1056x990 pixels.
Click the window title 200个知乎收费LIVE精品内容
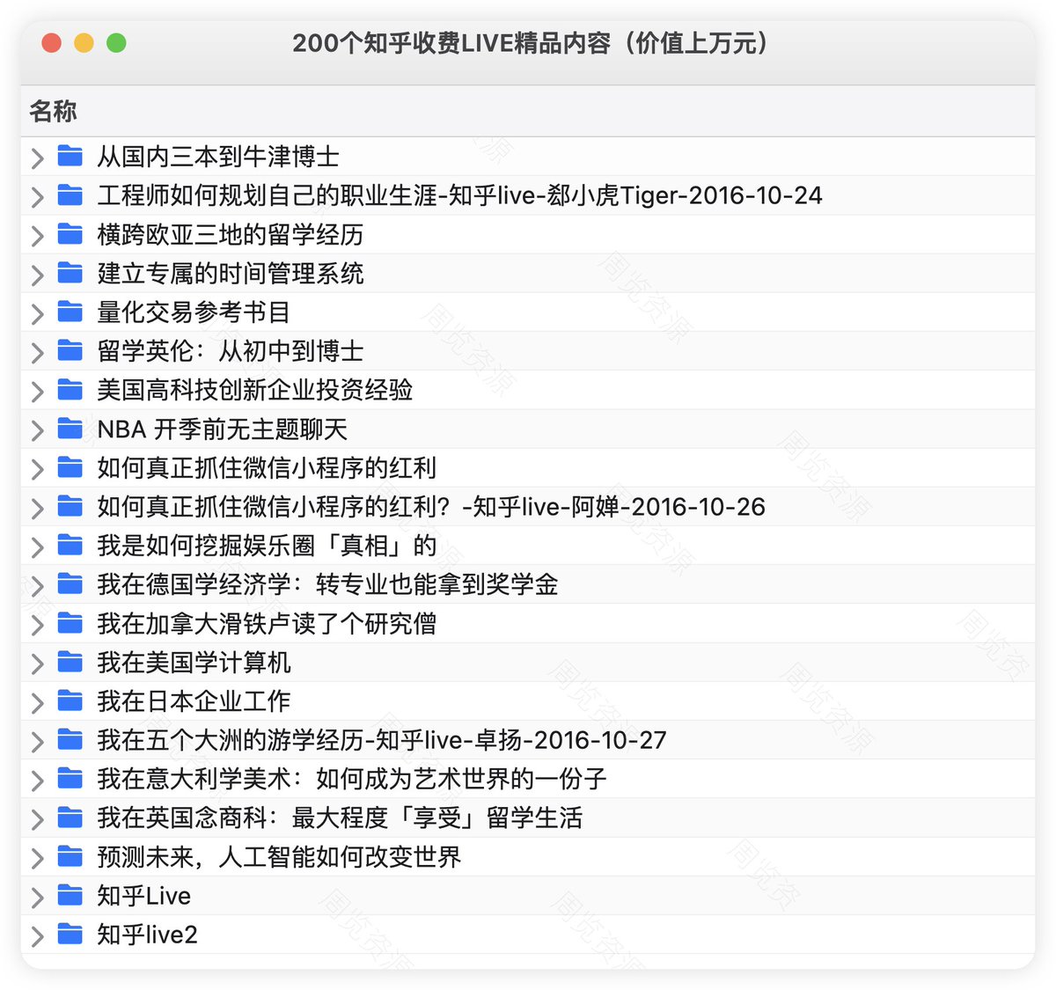pos(531,43)
